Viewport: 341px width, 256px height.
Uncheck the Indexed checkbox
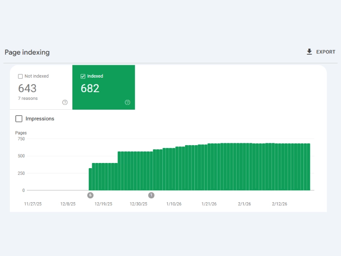click(83, 76)
